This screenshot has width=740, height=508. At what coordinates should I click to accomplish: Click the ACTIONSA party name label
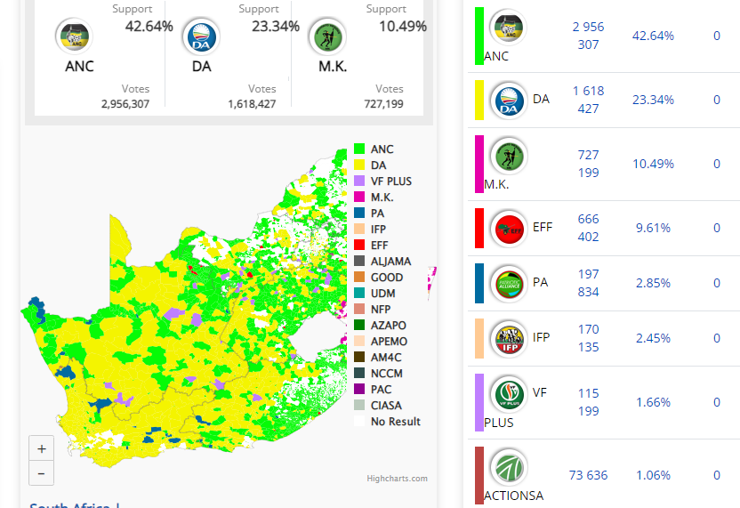(x=513, y=496)
